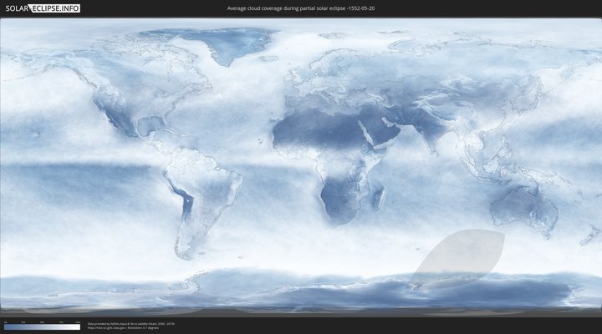Viewport: 602px width, 334px height.
Task: Click the average cloud coverage title text
Action: click(300, 8)
